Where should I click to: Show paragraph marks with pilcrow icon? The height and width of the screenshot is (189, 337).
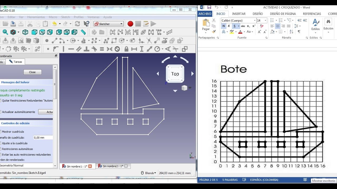[x=299, y=31]
